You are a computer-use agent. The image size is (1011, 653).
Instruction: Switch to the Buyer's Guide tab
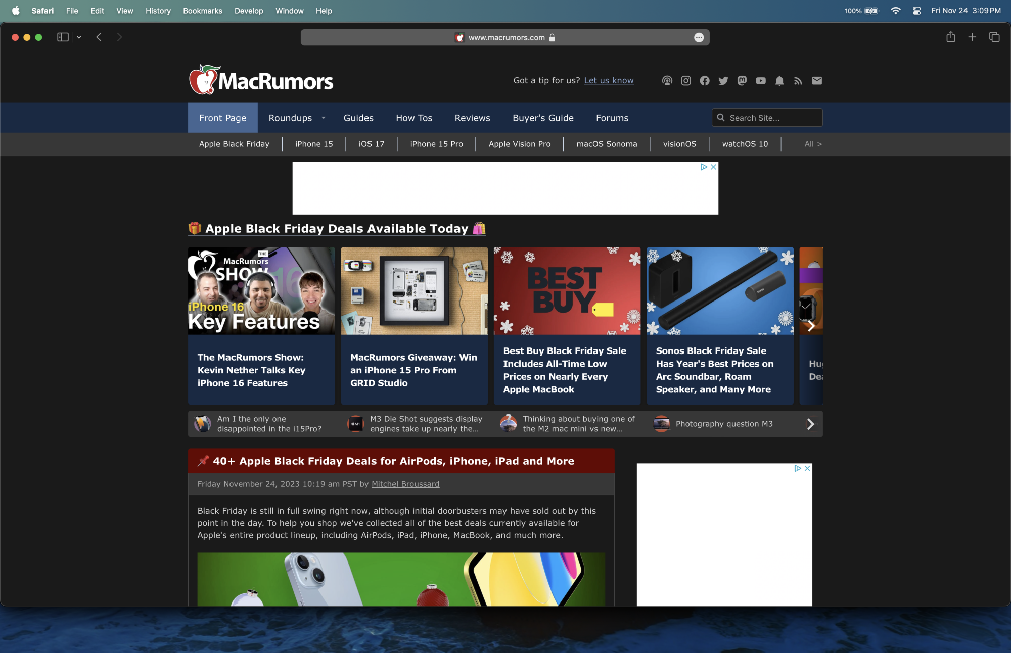(x=543, y=118)
